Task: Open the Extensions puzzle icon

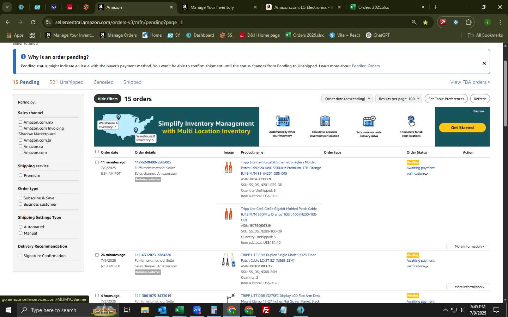Action: tap(468, 22)
